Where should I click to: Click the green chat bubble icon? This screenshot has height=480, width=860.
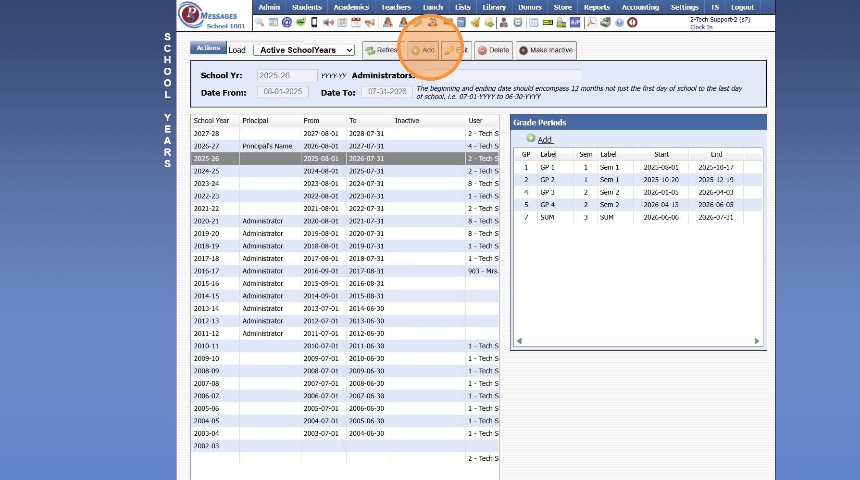301,23
